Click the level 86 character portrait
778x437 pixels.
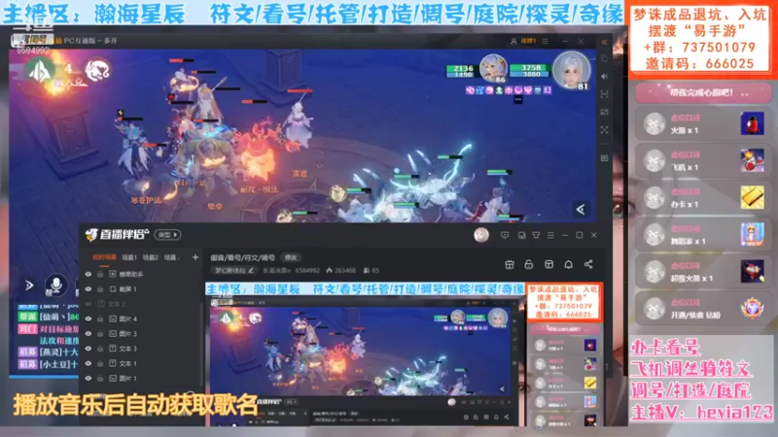(x=493, y=68)
